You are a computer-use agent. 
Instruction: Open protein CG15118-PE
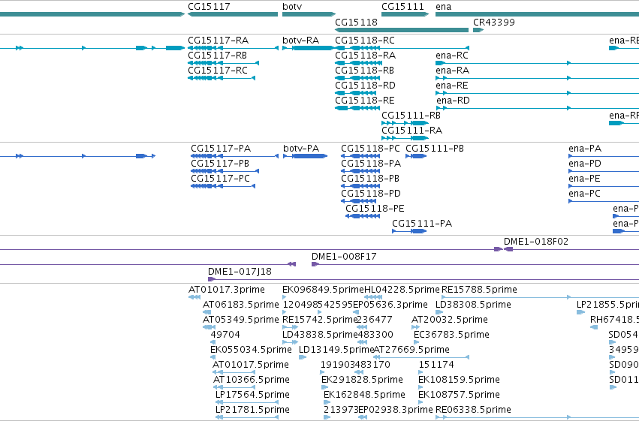(x=375, y=209)
